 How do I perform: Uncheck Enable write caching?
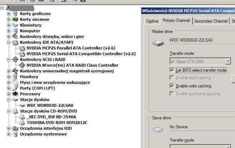point(172,86)
